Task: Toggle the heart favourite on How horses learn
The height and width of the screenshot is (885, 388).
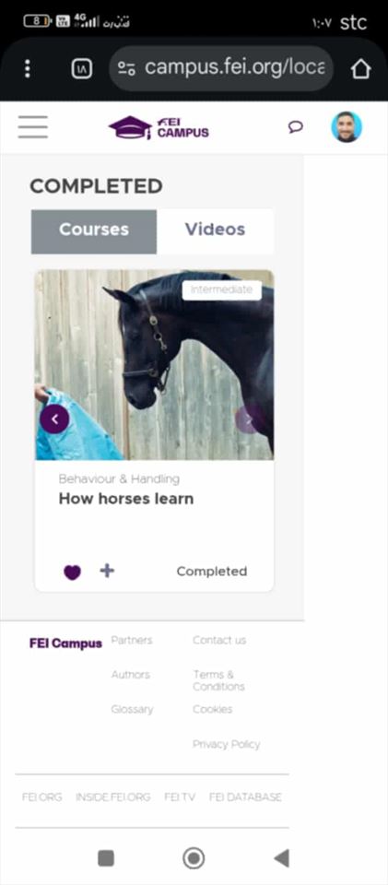Action: (x=72, y=572)
